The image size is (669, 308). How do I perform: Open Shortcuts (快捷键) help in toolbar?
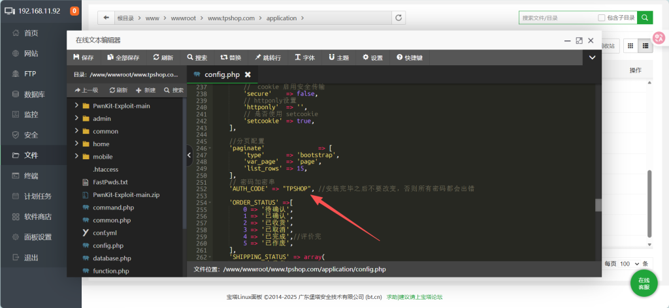point(410,57)
